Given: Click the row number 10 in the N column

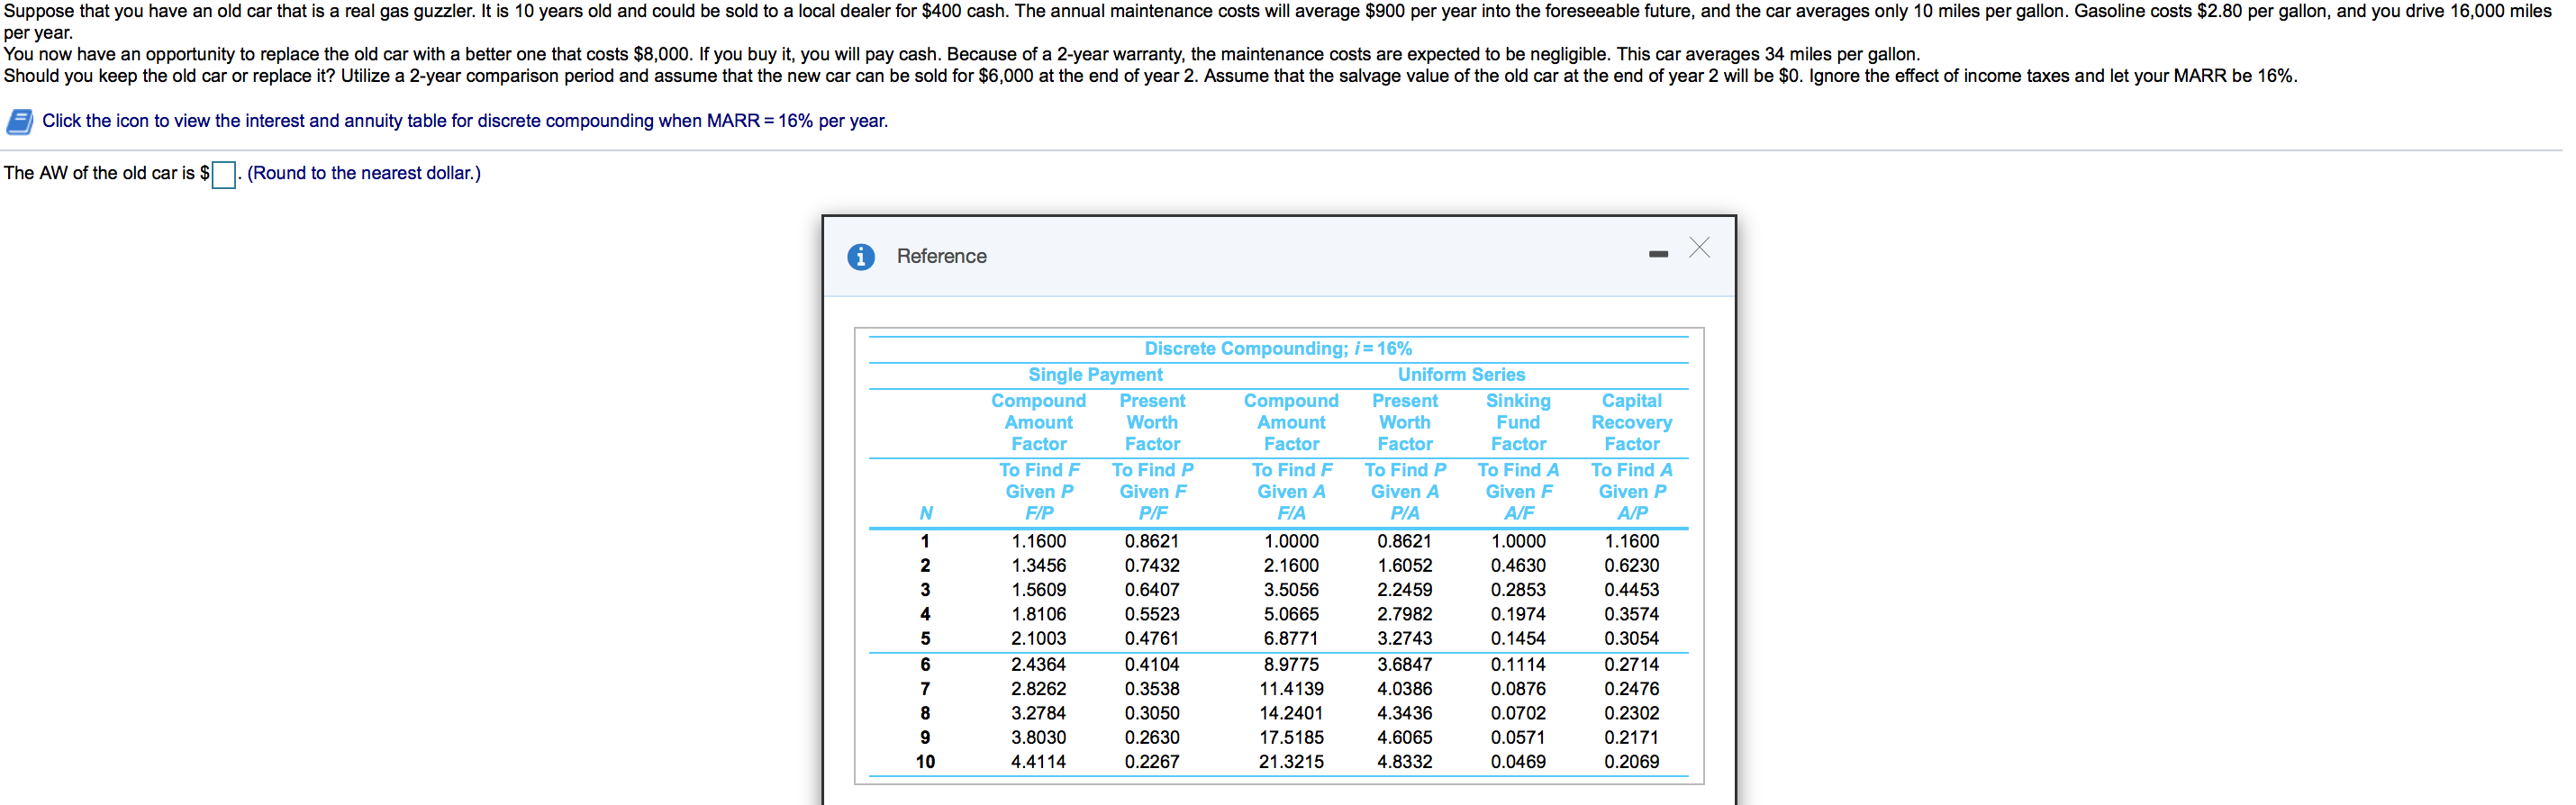Looking at the screenshot, I should 926,762.
